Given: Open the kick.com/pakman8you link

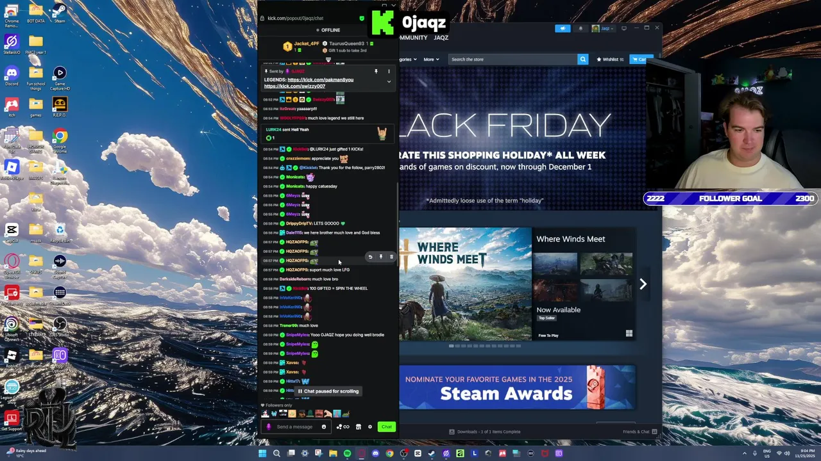Looking at the screenshot, I should tap(320, 80).
